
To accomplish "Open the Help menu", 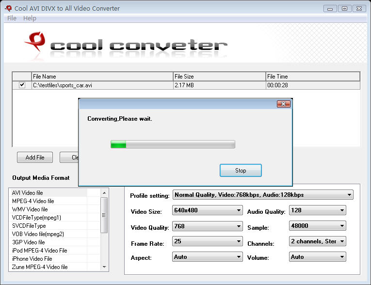I will pyautogui.click(x=30, y=18).
